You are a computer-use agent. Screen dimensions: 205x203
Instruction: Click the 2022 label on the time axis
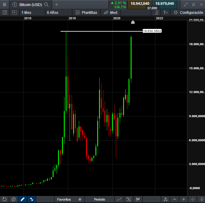[x=159, y=18]
